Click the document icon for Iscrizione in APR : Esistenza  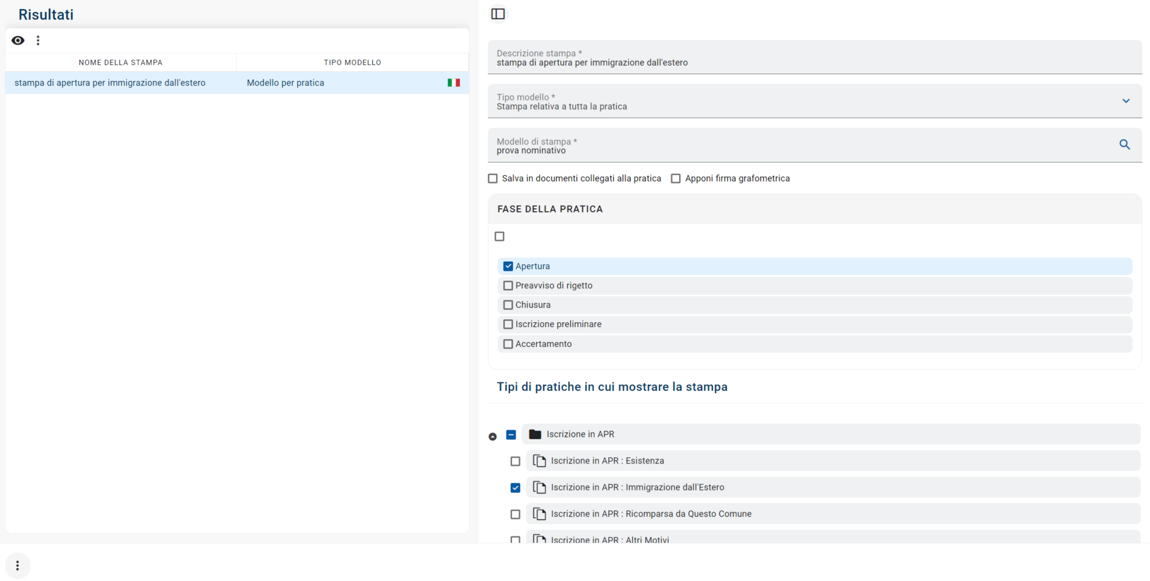539,461
